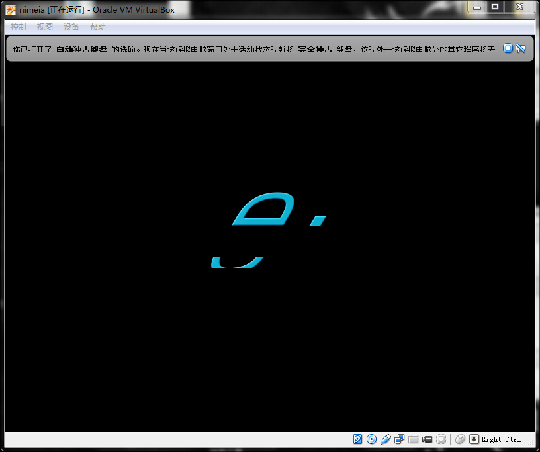Suppress future keyboard capture notifications
The image size is (540, 452).
coord(520,48)
